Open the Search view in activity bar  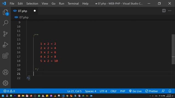pyautogui.click(x=5, y=23)
